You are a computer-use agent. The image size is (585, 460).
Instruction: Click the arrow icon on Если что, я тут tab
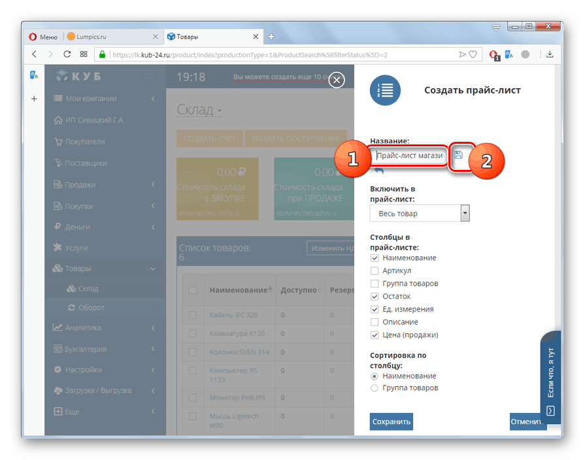[x=550, y=411]
